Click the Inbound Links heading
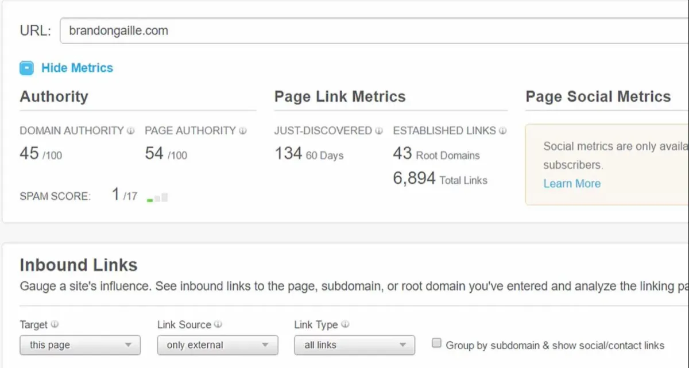 [x=79, y=265]
